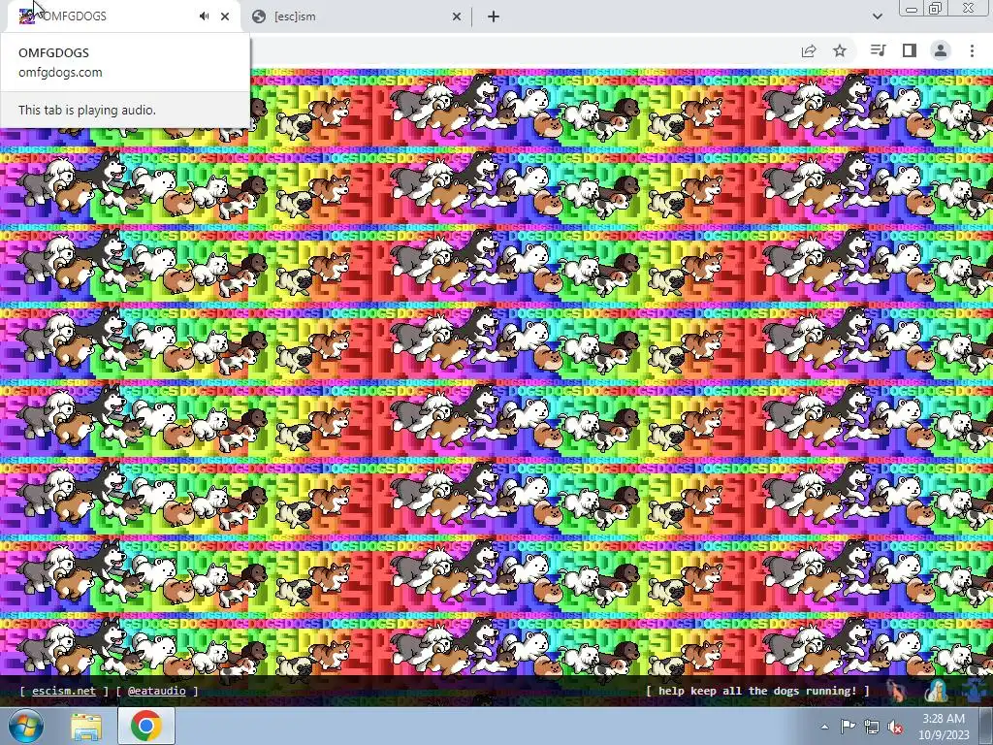
Task: Click the omfgdogs.com text in tab tooltip
Action: pos(60,72)
